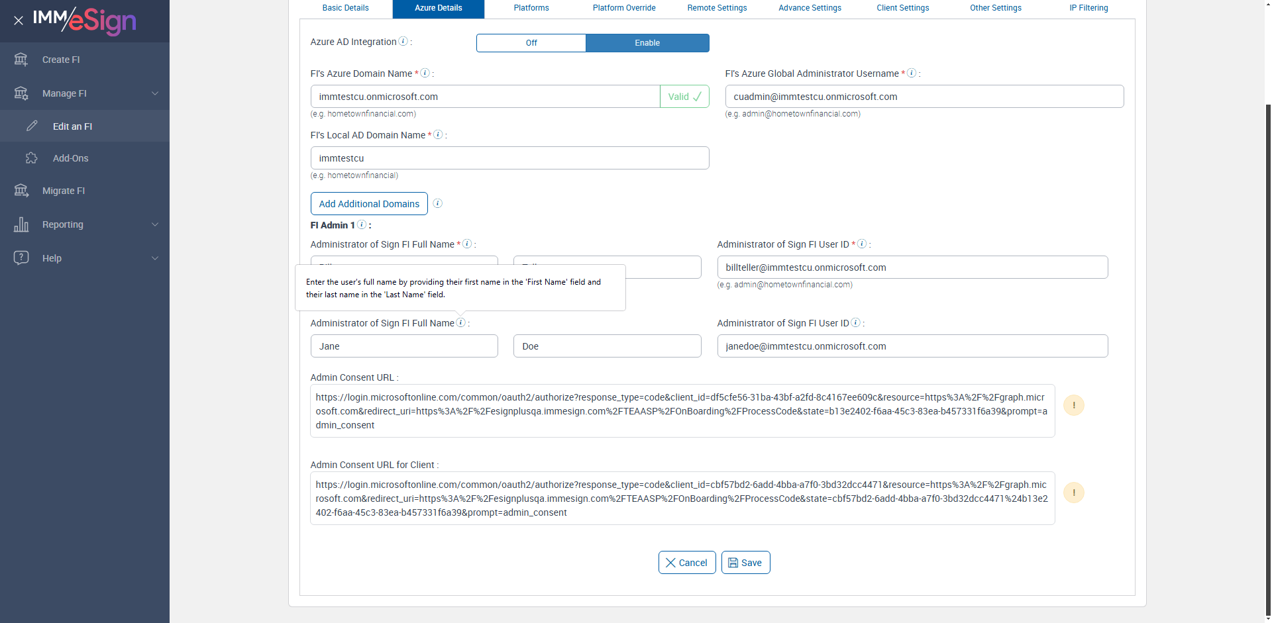
Task: Click warning icon next to Consent URL for Client
Action: (1074, 493)
